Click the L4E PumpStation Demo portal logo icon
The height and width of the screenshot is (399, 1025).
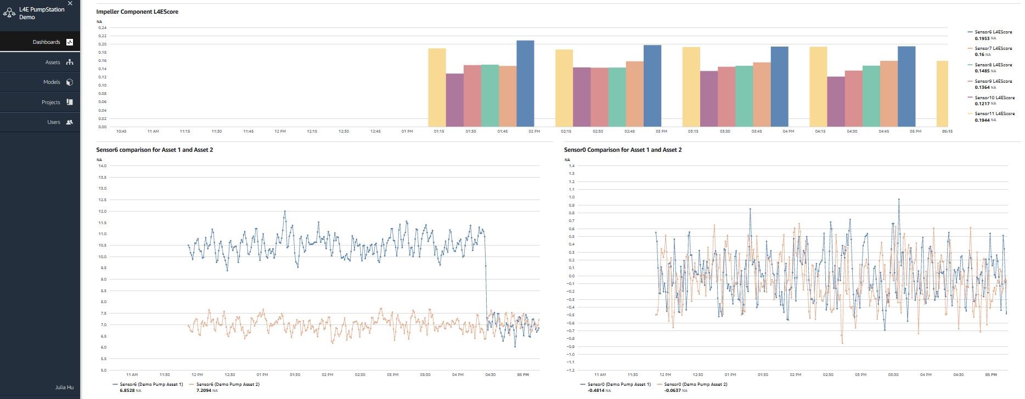tap(9, 13)
